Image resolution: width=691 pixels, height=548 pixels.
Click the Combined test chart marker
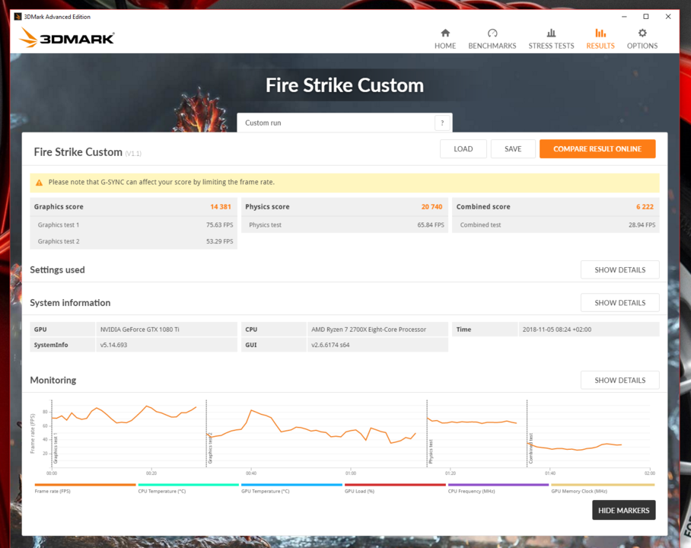(x=531, y=448)
